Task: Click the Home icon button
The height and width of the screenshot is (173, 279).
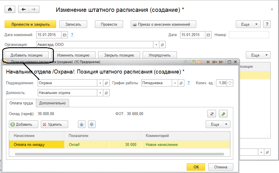Action: pos(10,10)
